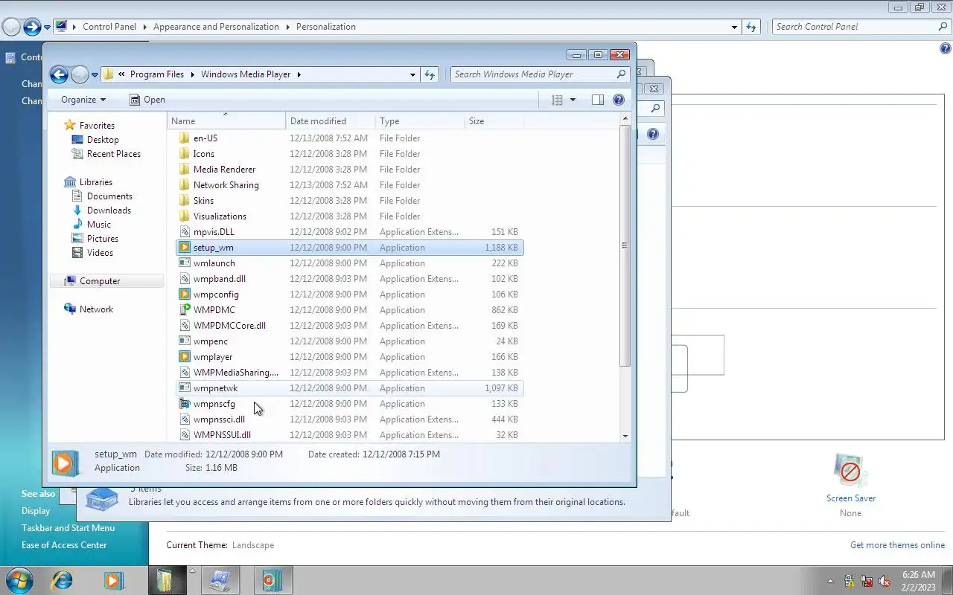Click the Search Windows Media Player field

(540, 74)
